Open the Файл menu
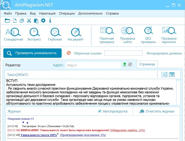 pyautogui.click(x=8, y=14)
